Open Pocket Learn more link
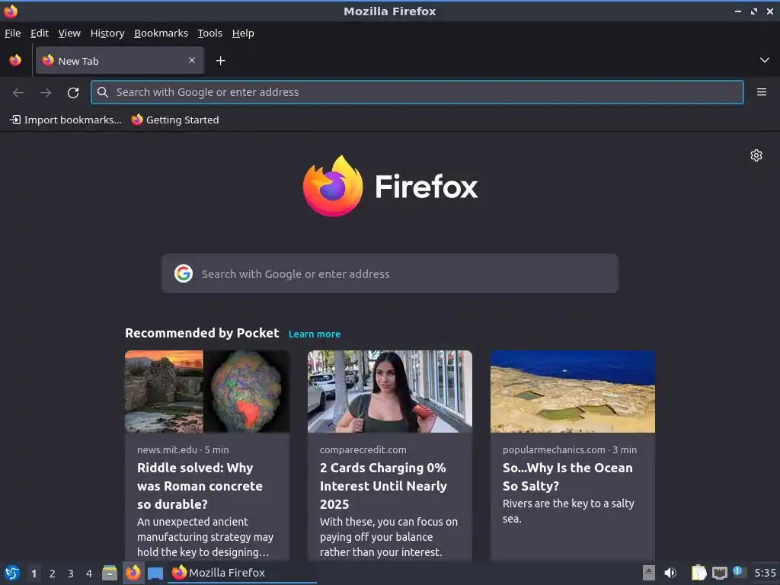Screen dimensions: 780x585 click(315, 334)
